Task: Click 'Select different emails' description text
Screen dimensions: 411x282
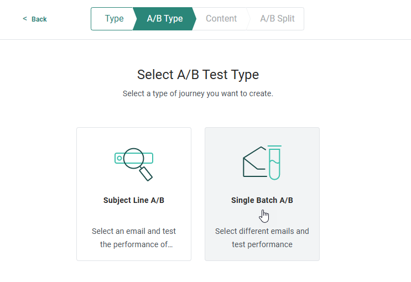Action: pos(262,231)
